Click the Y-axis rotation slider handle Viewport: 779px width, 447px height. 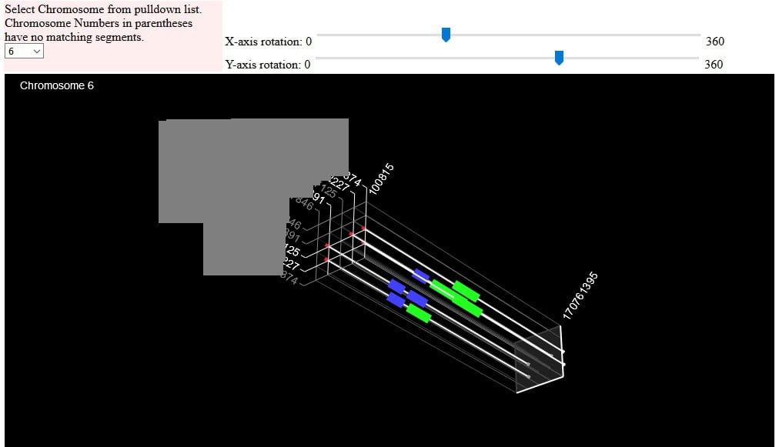click(559, 58)
